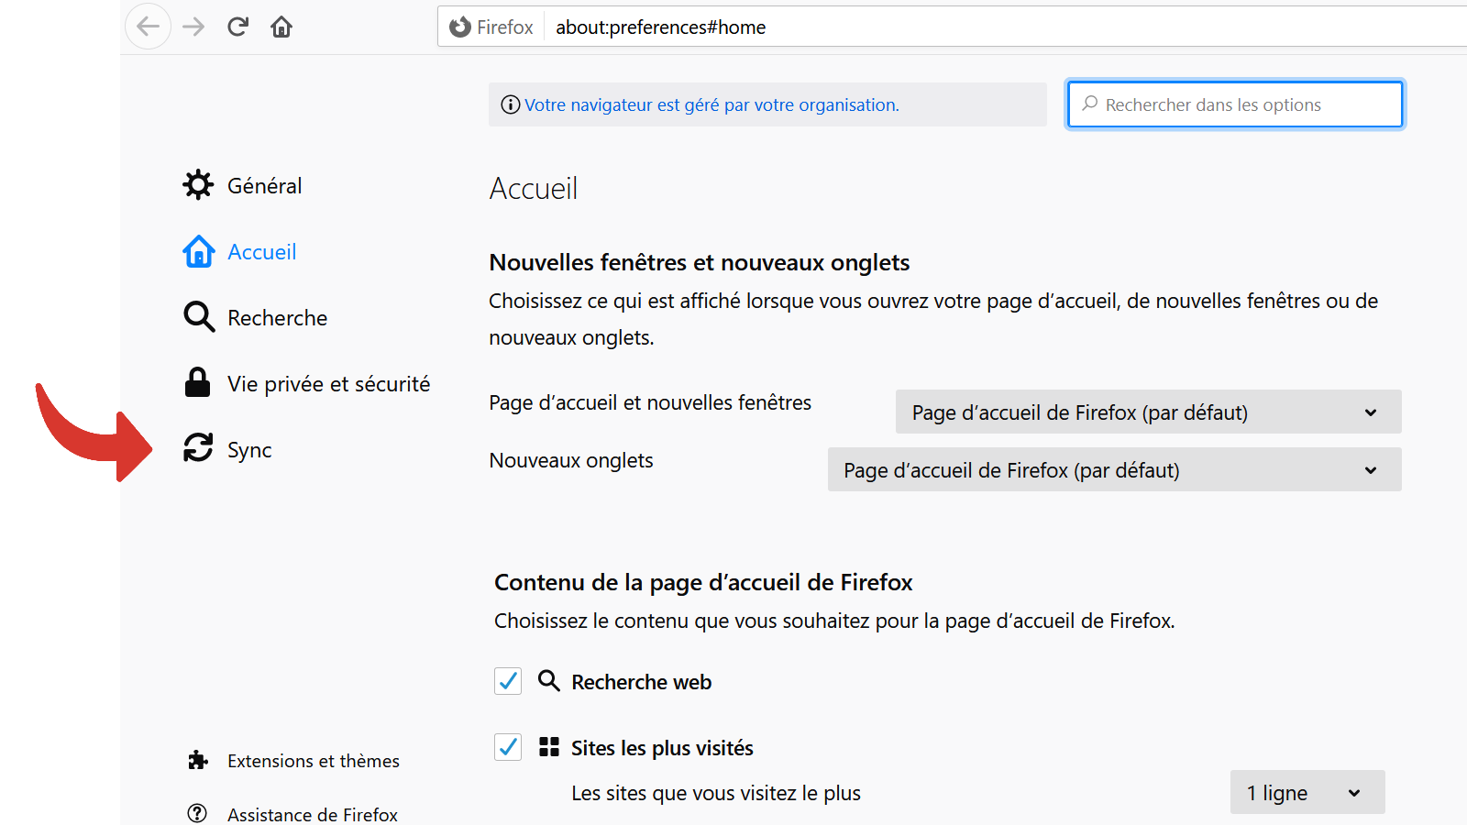Screen dimensions: 1467x825
Task: Click the Nouvelles fenêtres et nouveaux onglets heading
Action: point(700,262)
